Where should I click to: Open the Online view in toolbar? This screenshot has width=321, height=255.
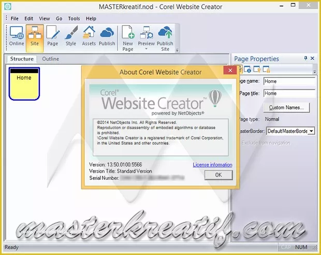click(17, 36)
